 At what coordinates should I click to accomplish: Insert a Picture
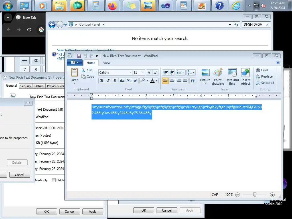coord(205,76)
